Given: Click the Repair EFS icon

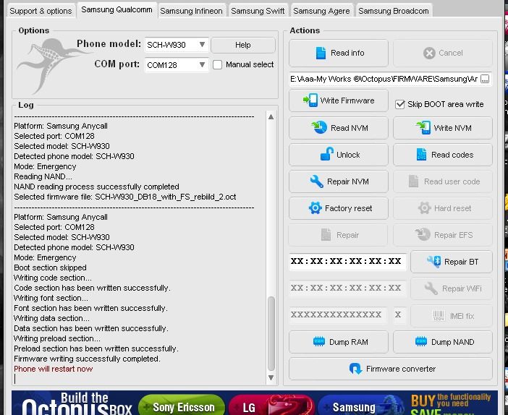Looking at the screenshot, I should click(423, 234).
